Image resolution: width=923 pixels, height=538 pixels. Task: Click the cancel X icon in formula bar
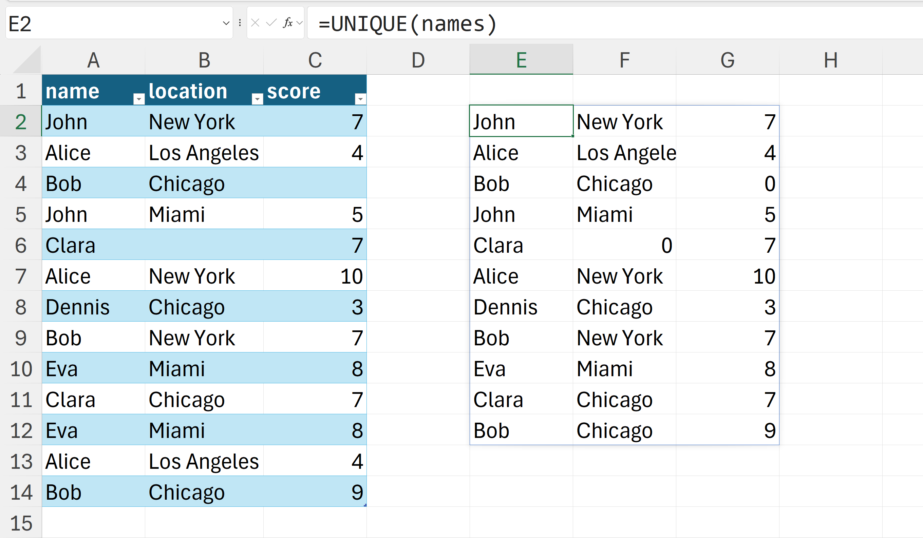[255, 23]
